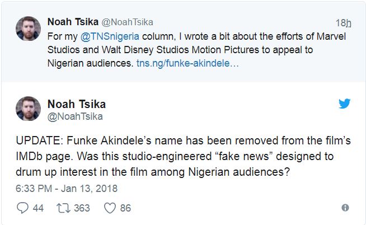Open the bold Noah Tsika name above the UPDATE tweet
Screen dimensions: 366x225
pos(76,104)
